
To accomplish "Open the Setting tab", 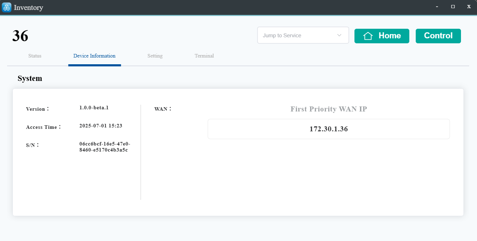I will [155, 56].
